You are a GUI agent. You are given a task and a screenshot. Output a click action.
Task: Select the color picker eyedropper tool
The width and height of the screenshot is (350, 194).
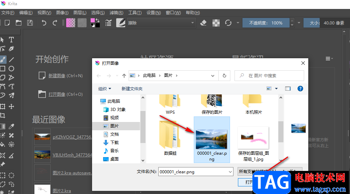(x=11, y=126)
